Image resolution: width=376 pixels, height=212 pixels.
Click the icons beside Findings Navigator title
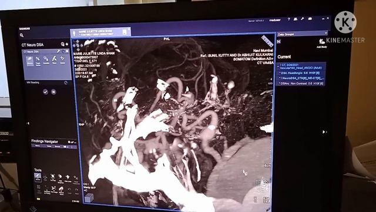click(x=72, y=142)
